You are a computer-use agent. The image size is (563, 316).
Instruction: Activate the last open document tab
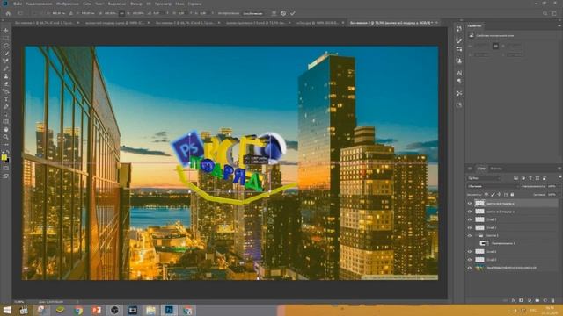[x=391, y=23]
